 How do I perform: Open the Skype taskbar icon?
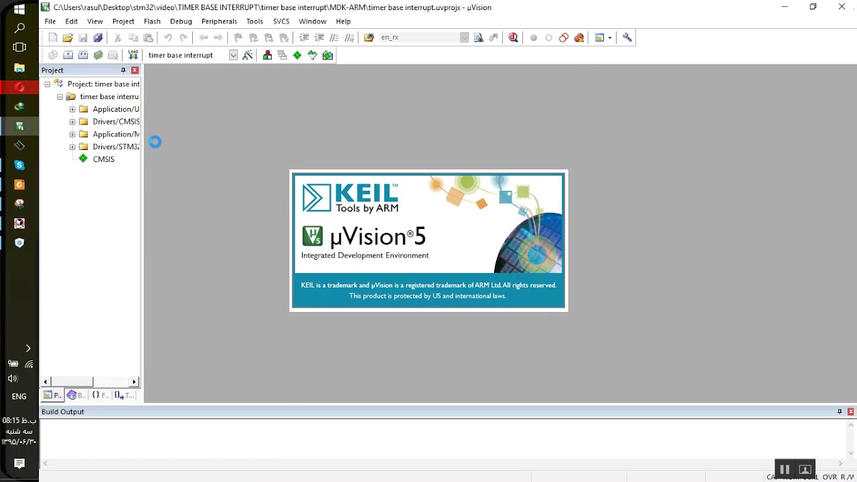[x=19, y=165]
